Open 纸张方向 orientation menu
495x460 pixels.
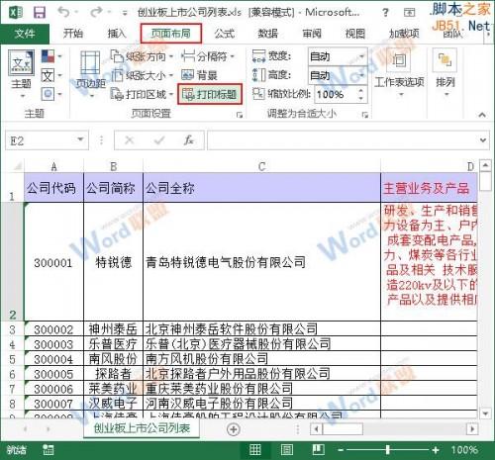pyautogui.click(x=142, y=56)
